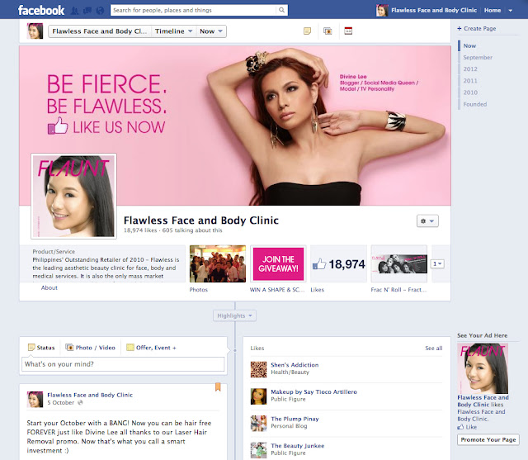This screenshot has width=528, height=460.
Task: Click the search for people, places field
Action: pos(193,10)
